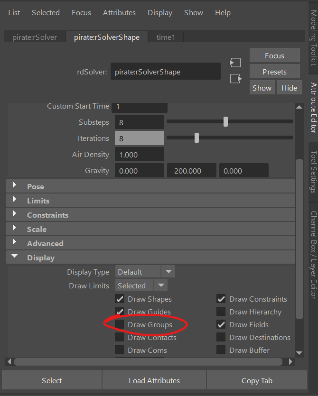Open the Draw Limits dropdown
This screenshot has height=396, width=318.
click(x=160, y=285)
